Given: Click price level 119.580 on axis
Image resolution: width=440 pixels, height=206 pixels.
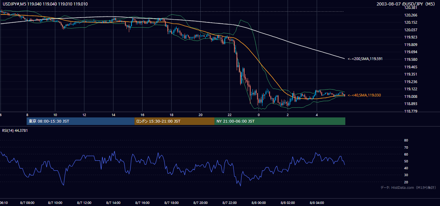Looking at the screenshot, I should point(411,59).
